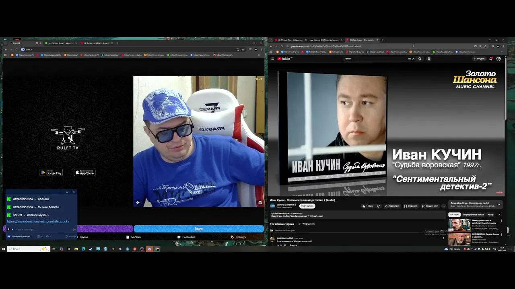Screen dimensions: 515x289
Task: Select 'Все видео' filter chip
Action: tap(454, 215)
